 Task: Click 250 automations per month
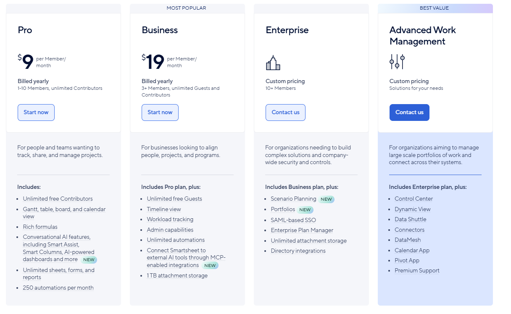pyautogui.click(x=58, y=288)
